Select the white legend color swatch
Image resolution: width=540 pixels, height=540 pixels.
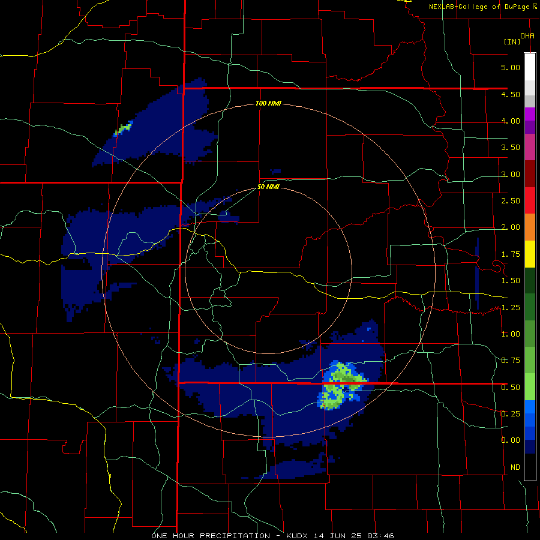[530, 67]
